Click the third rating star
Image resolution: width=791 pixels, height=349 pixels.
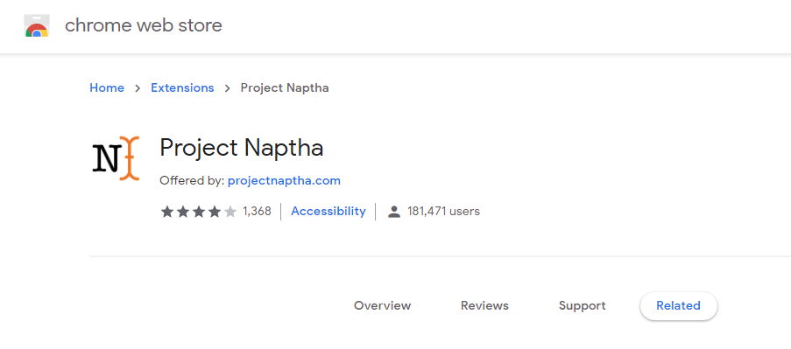tap(199, 212)
